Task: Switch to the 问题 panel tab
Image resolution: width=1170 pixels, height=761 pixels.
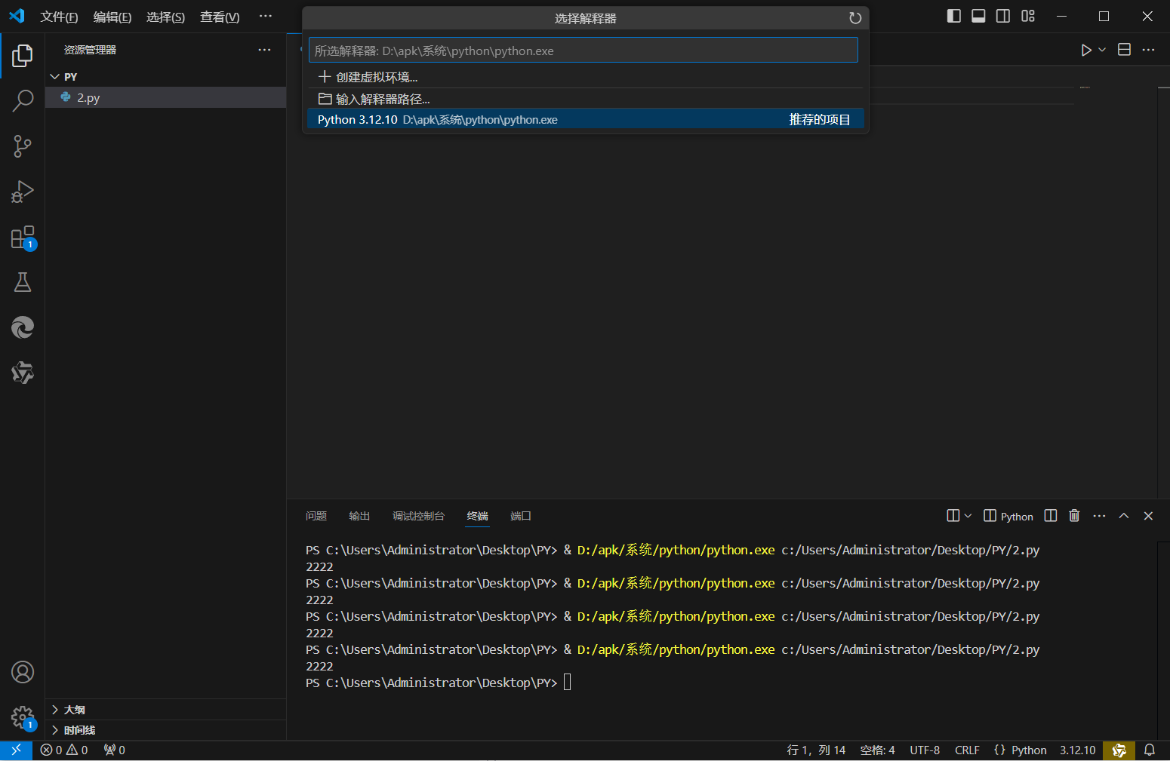Action: 316,516
